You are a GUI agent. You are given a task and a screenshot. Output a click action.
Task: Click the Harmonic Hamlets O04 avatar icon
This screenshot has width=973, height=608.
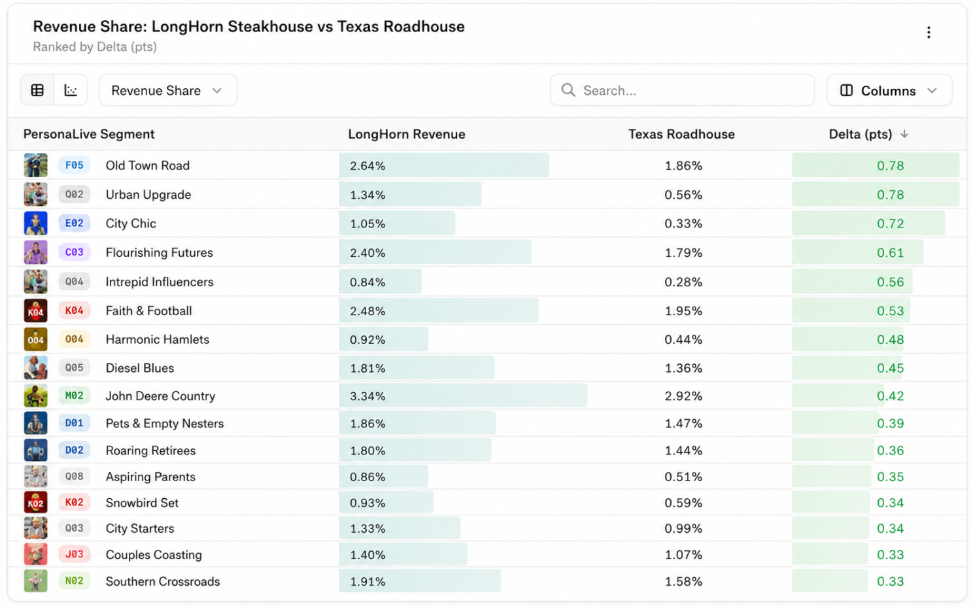pos(35,339)
